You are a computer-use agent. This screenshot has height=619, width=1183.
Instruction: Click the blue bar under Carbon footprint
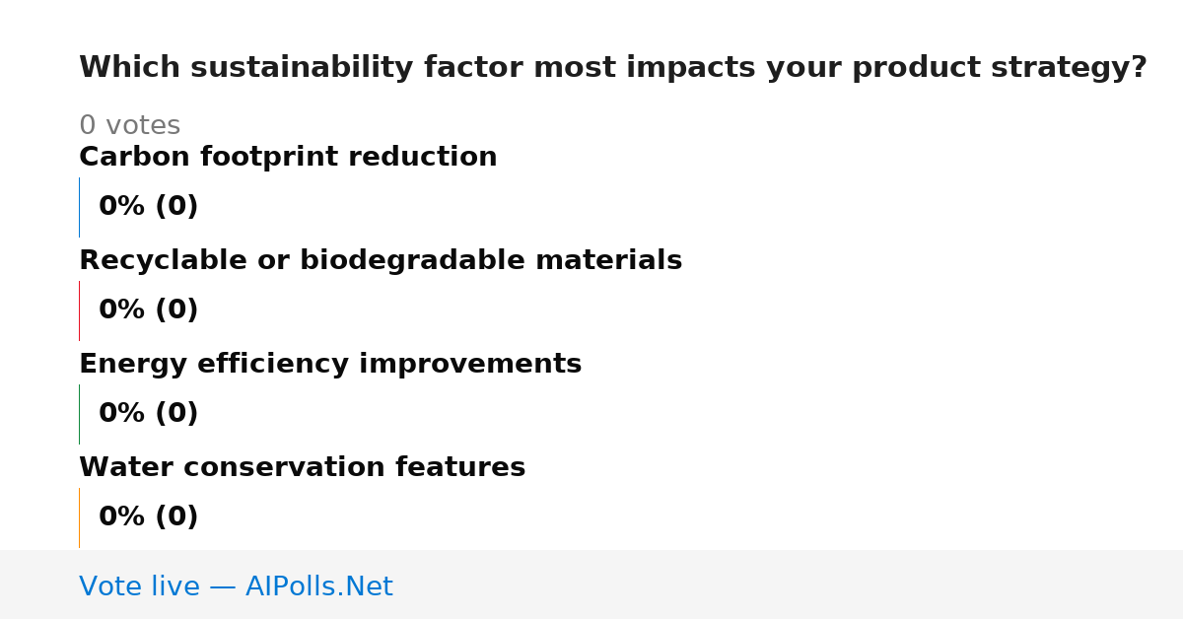coord(79,207)
